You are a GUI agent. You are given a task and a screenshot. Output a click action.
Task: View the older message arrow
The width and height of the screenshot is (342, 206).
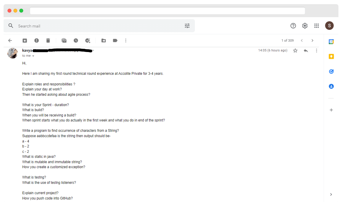pos(312,40)
